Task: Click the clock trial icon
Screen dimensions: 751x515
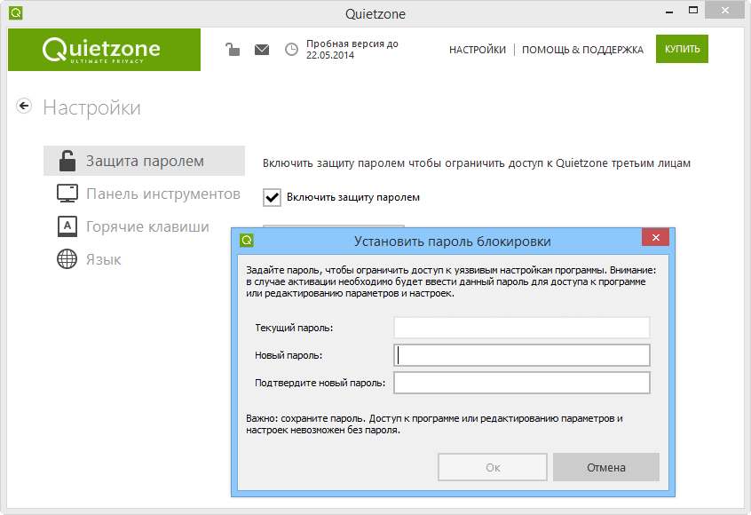Action: (291, 50)
